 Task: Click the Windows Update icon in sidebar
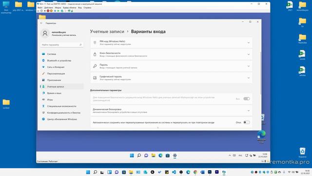coord(43,119)
